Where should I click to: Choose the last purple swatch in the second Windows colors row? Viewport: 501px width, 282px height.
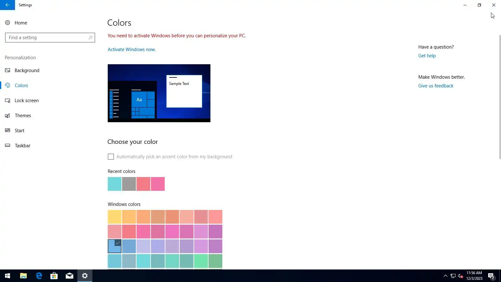tap(215, 232)
